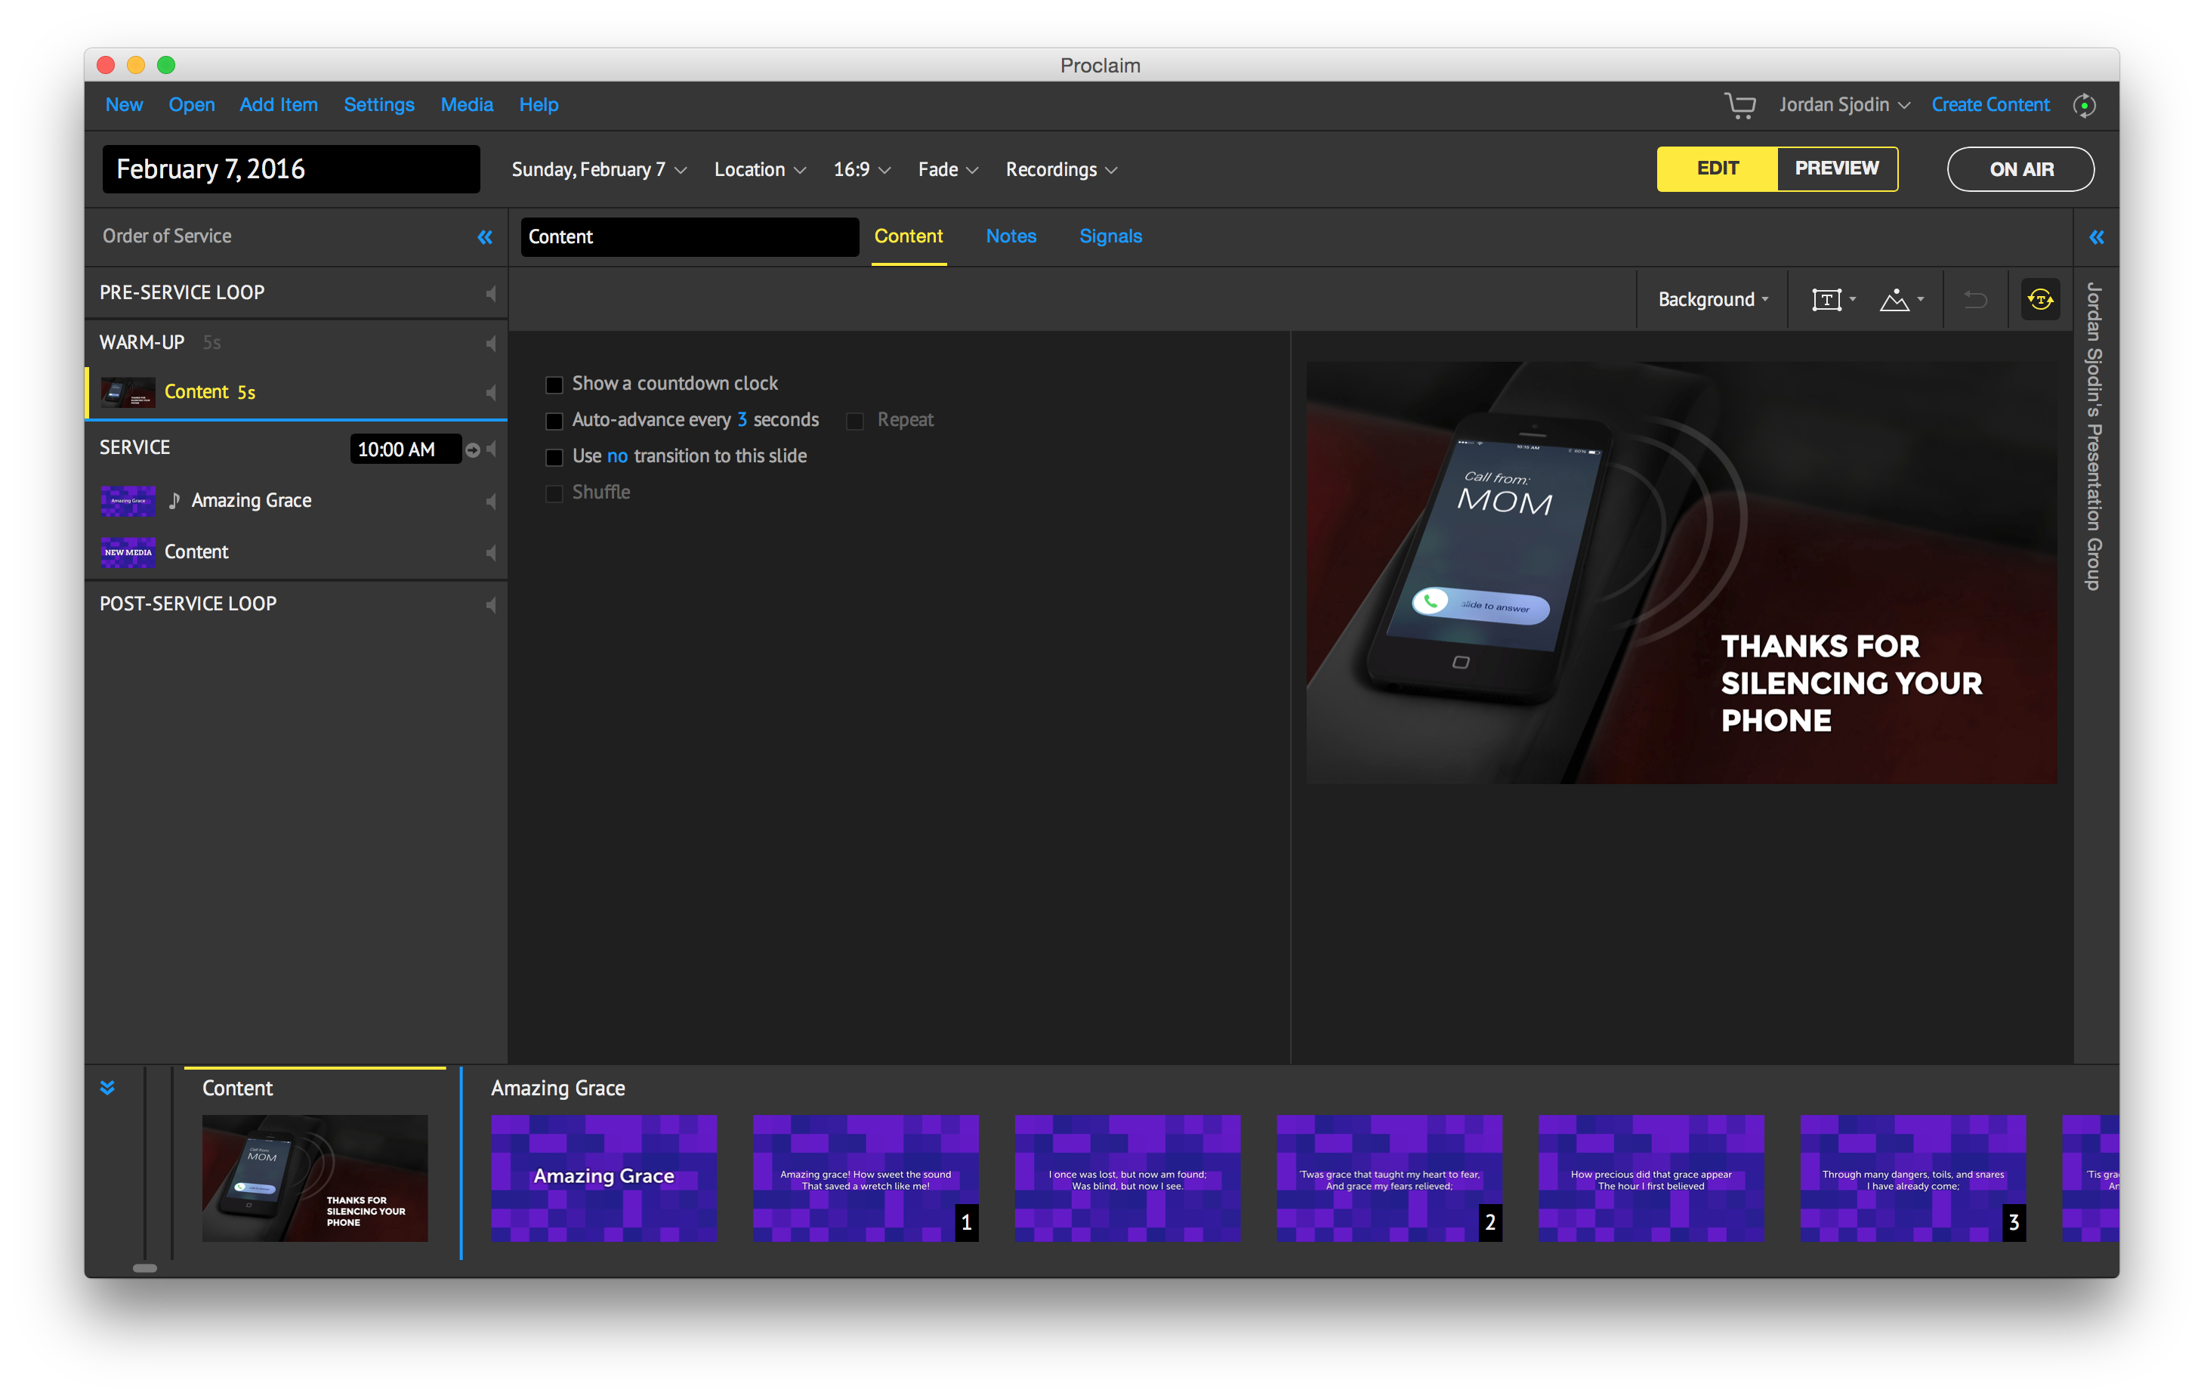2204x1399 pixels.
Task: Switch to the Notes tab
Action: click(x=1011, y=236)
